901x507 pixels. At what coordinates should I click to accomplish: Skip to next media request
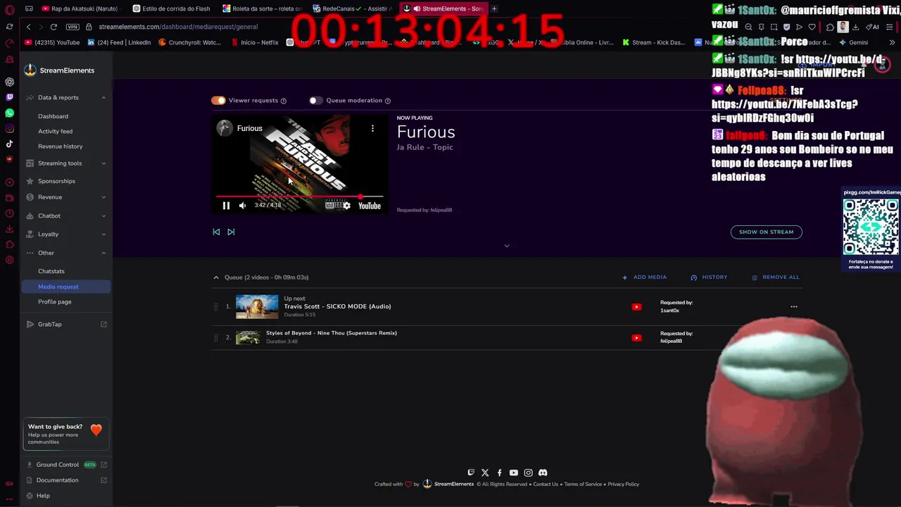click(x=231, y=232)
